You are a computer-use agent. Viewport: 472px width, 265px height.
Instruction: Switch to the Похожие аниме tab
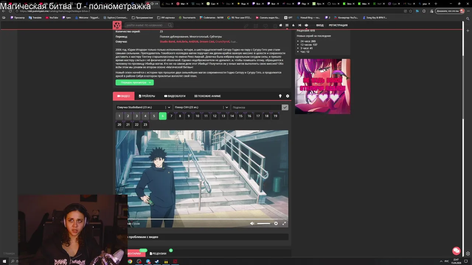(x=208, y=96)
